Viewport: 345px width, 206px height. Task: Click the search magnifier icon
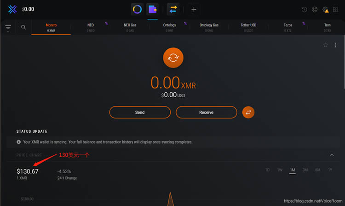point(23,28)
